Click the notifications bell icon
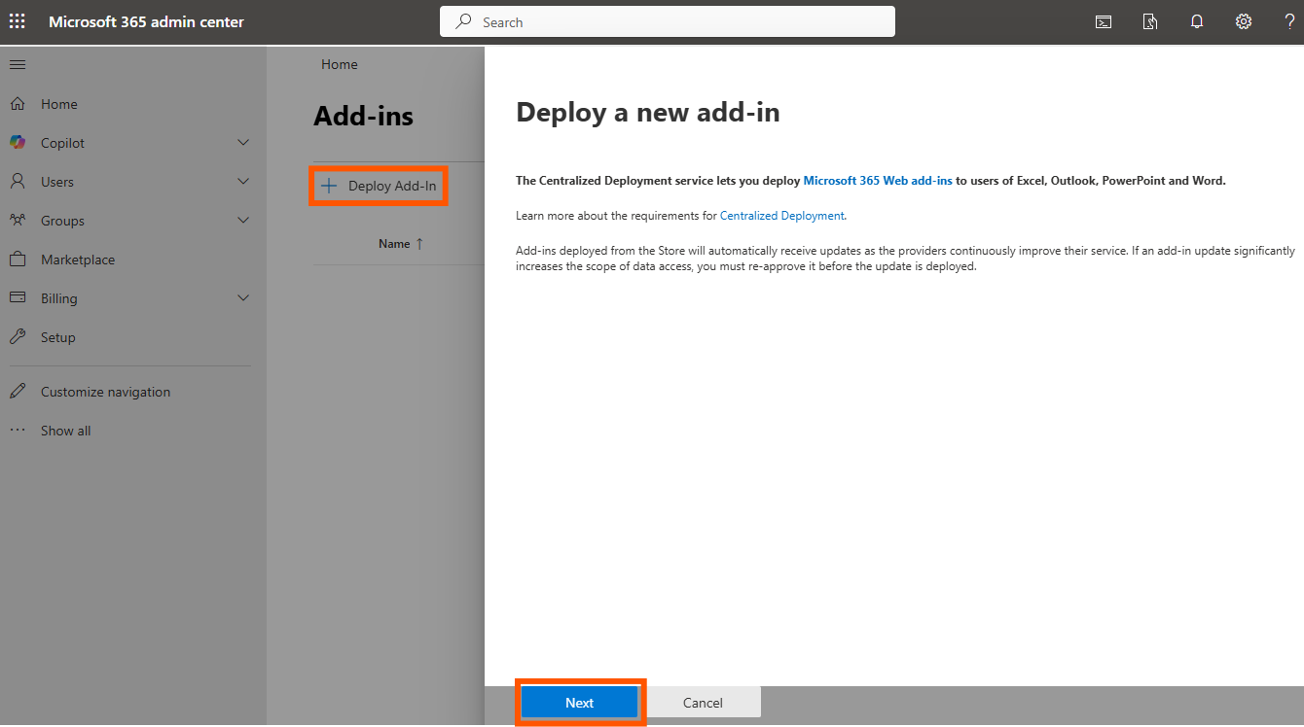 1197,21
